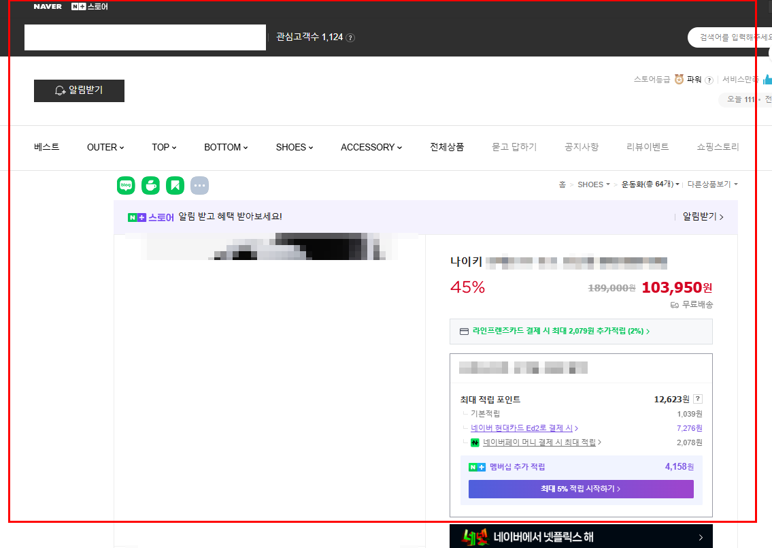Click the 서비스만족 thumbs-up icon

767,80
